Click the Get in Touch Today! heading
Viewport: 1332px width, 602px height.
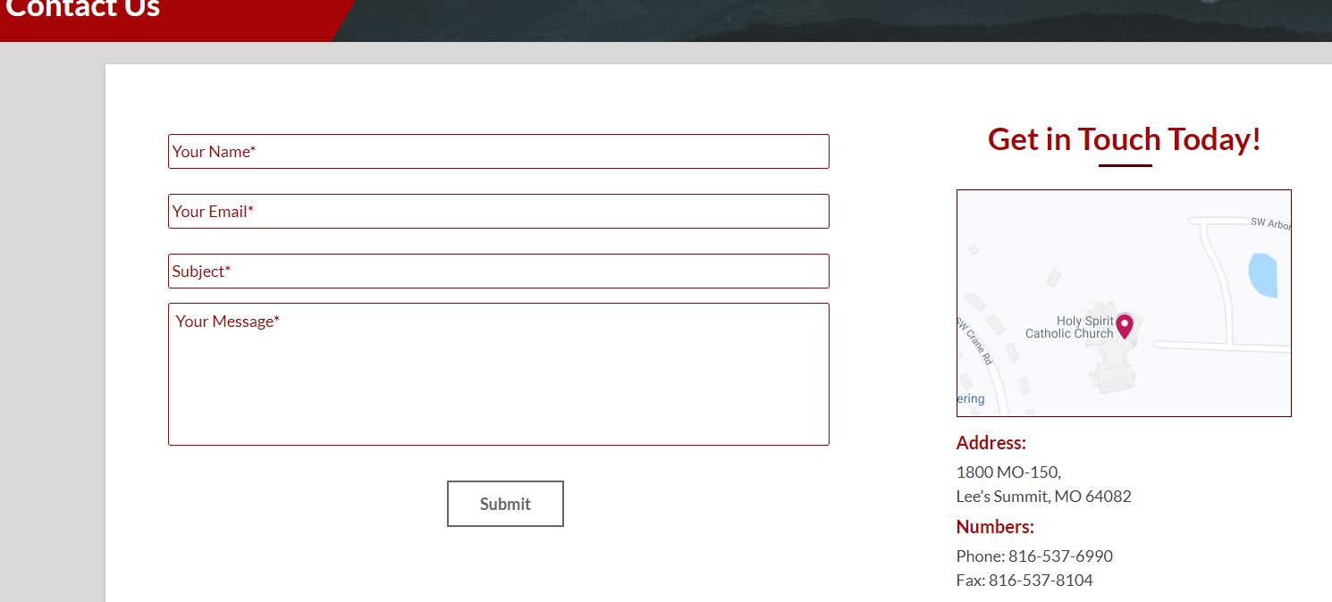[1124, 139]
